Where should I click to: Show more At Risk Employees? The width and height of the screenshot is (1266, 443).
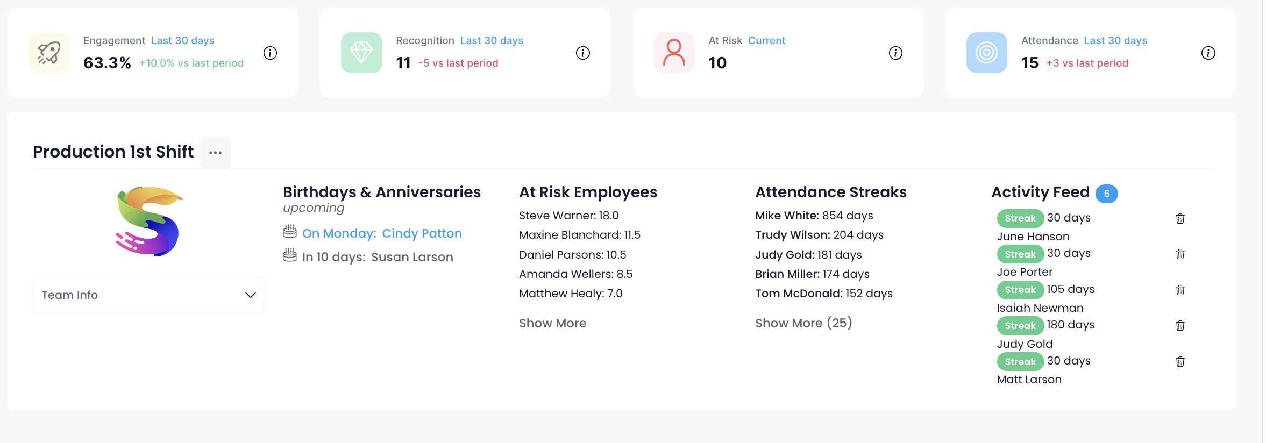552,323
